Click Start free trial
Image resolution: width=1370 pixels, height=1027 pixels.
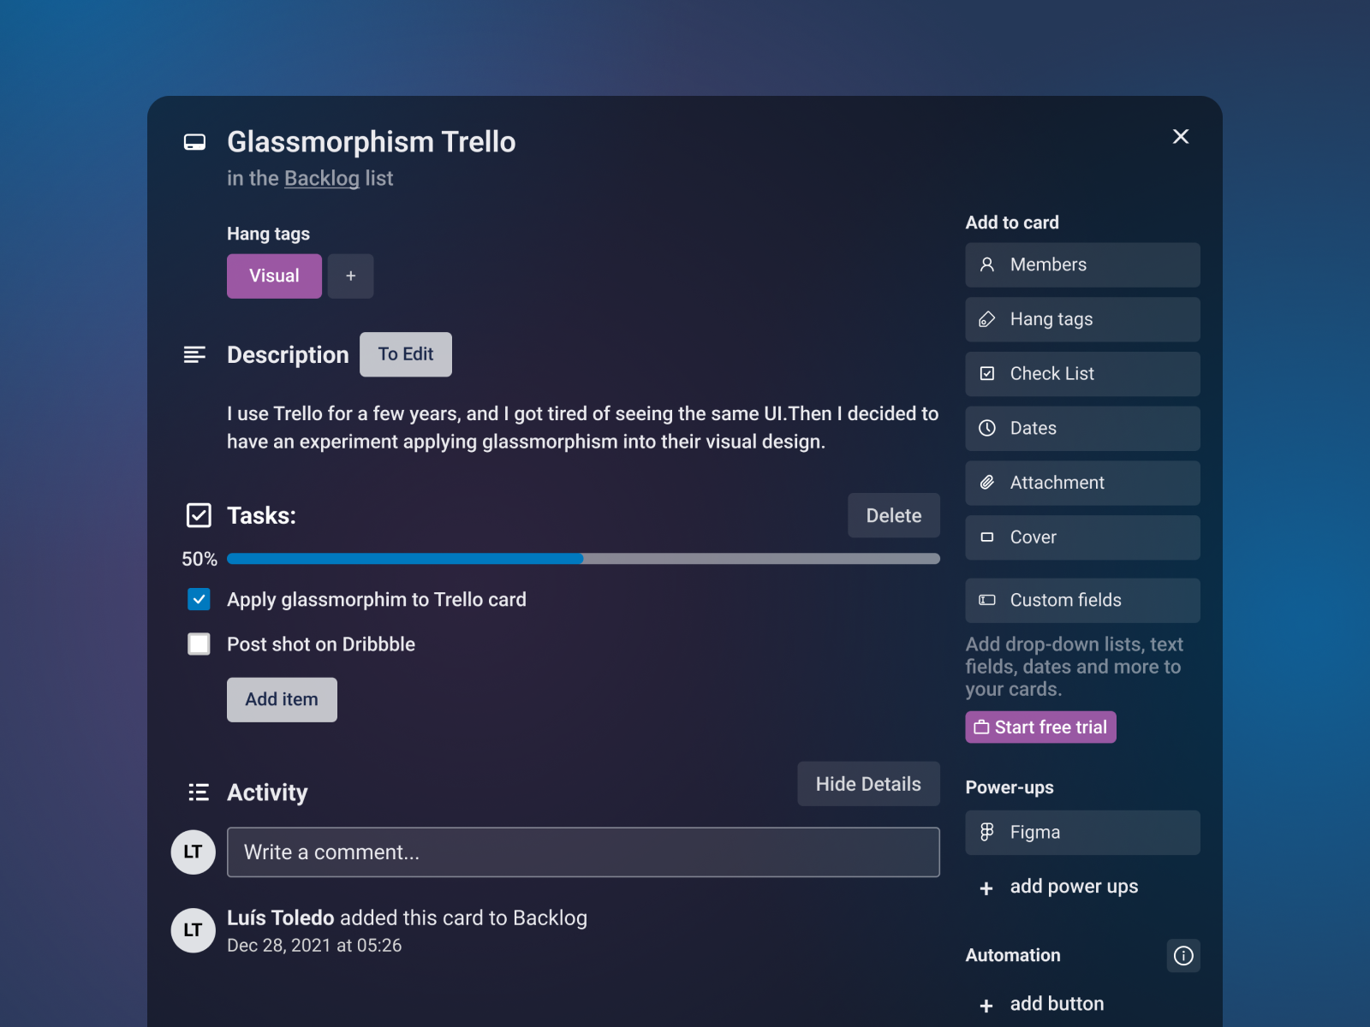(1040, 727)
